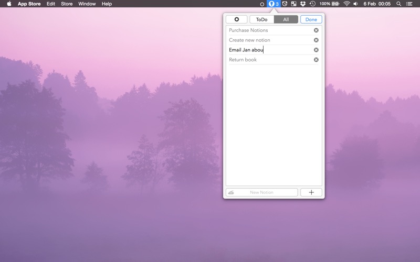This screenshot has width=420, height=262.
Task: Click the Wi-Fi status icon
Action: coord(346,4)
